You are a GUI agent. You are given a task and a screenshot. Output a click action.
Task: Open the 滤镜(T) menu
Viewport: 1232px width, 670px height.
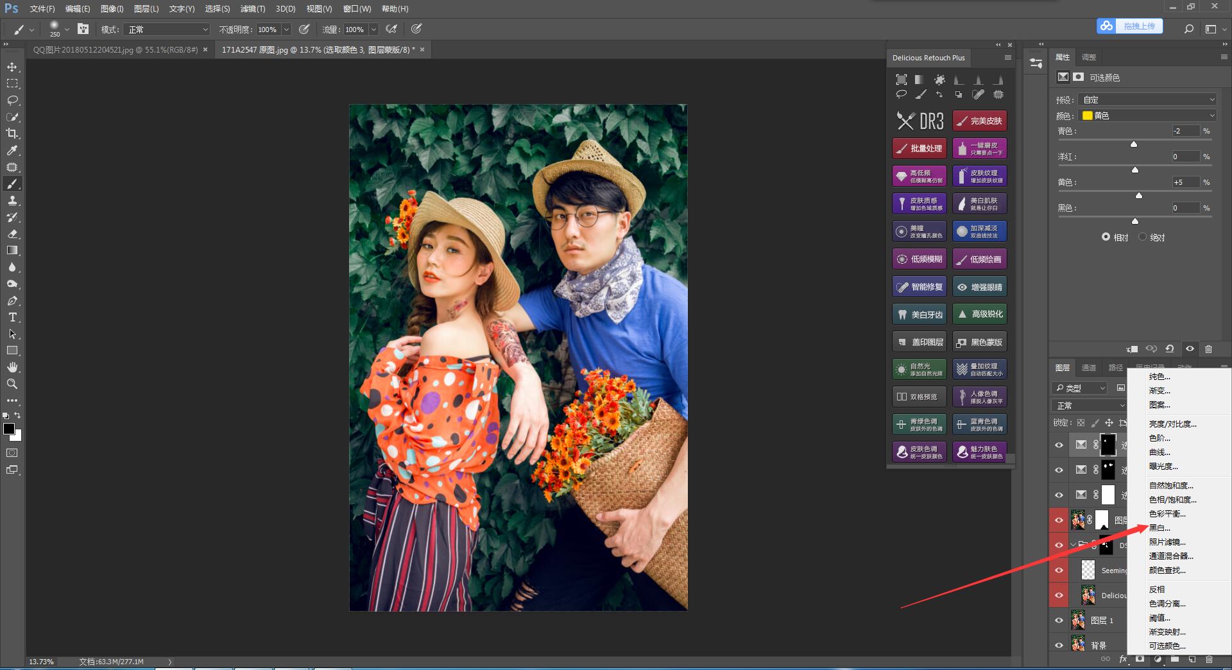[x=252, y=9]
